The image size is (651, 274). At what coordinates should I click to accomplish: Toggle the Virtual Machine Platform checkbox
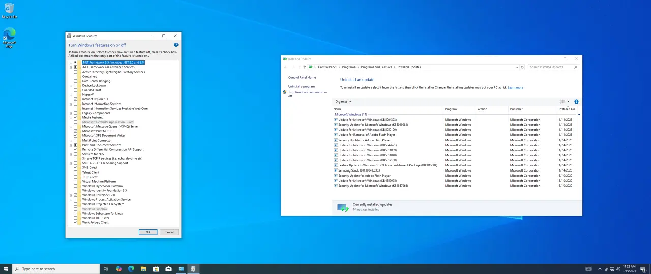(75, 181)
